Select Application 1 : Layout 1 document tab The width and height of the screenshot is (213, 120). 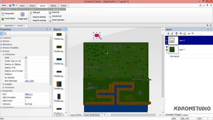[x=14, y=26]
